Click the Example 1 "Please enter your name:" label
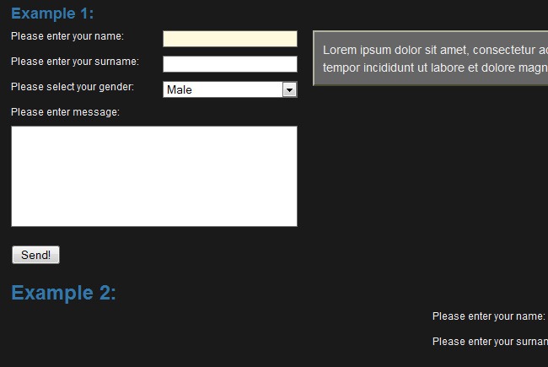The height and width of the screenshot is (367, 548). [67, 36]
